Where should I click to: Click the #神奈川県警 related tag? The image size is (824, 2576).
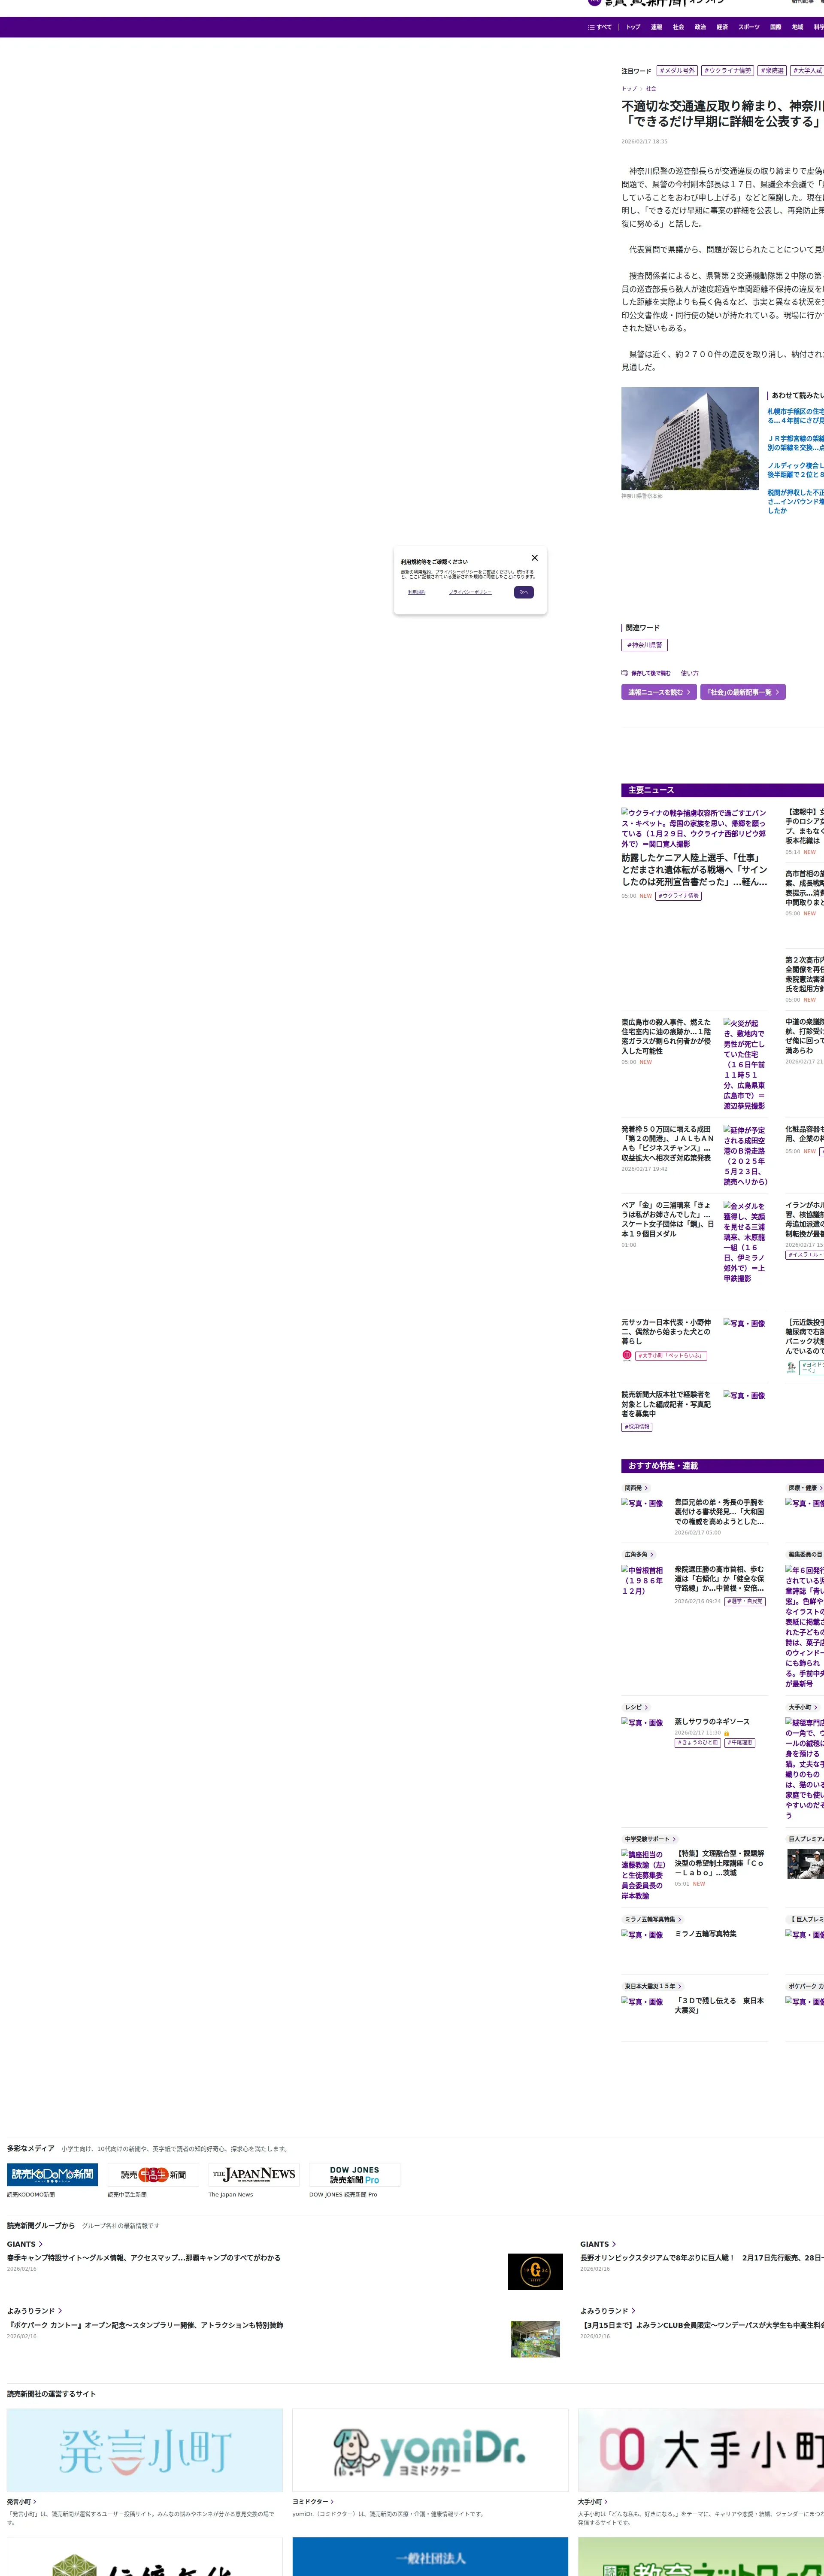(644, 645)
